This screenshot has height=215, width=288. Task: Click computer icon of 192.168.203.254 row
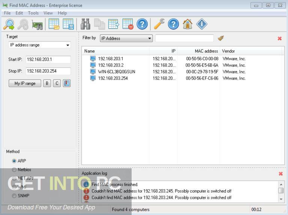click(x=93, y=78)
